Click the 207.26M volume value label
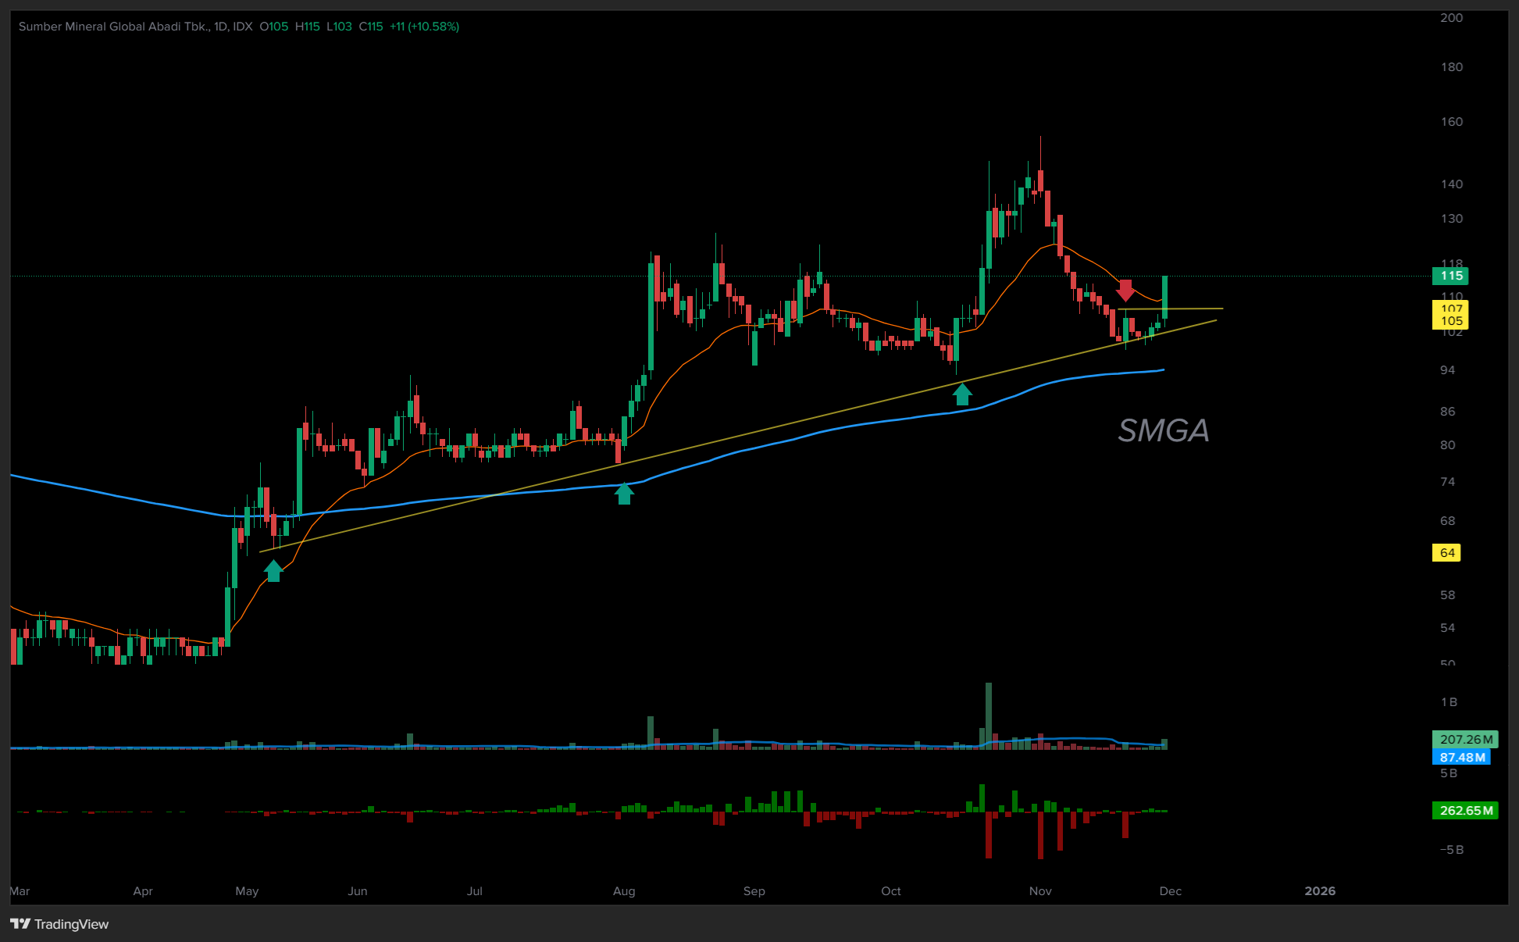 coord(1465,739)
